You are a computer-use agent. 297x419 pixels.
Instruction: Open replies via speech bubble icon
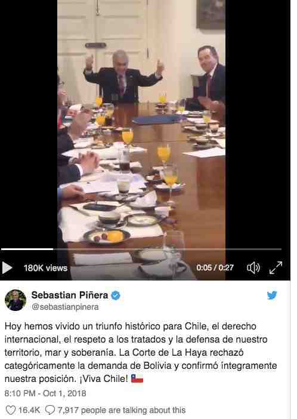pos(50,410)
